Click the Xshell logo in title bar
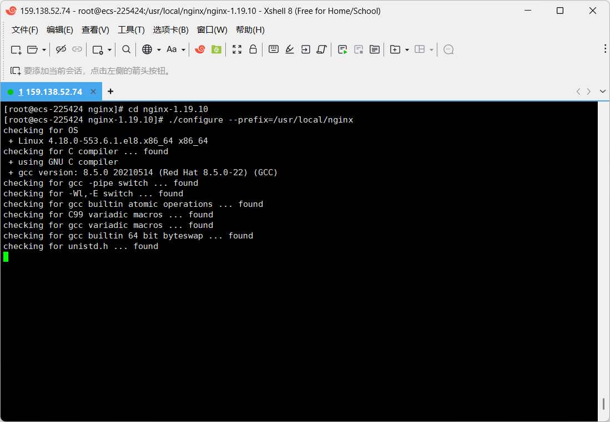The width and height of the screenshot is (610, 422). 11,11
